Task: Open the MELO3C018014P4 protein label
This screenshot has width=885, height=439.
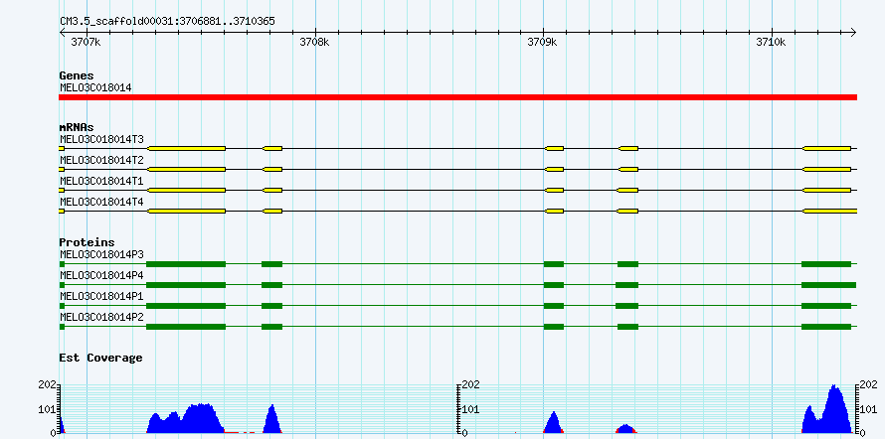Action: [x=101, y=275]
